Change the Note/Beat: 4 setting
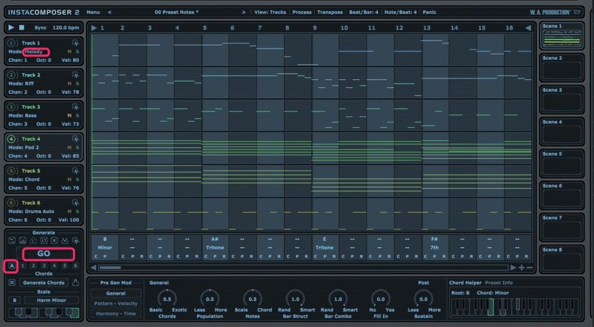Image resolution: width=594 pixels, height=327 pixels. (x=400, y=12)
